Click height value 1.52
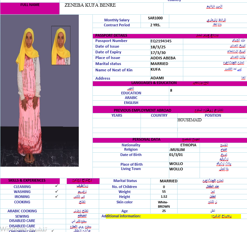Screen dimensions: 247x232 (x=164, y=197)
